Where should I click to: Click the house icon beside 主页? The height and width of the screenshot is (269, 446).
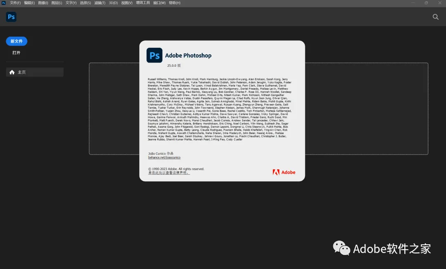tap(12, 72)
